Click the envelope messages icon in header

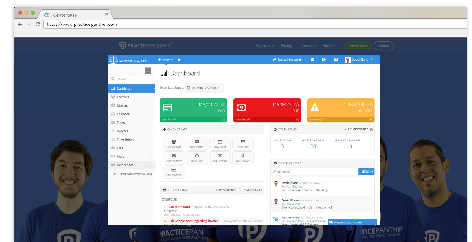point(312,60)
